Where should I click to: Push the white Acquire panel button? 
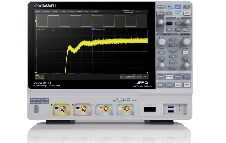[x=186, y=52]
